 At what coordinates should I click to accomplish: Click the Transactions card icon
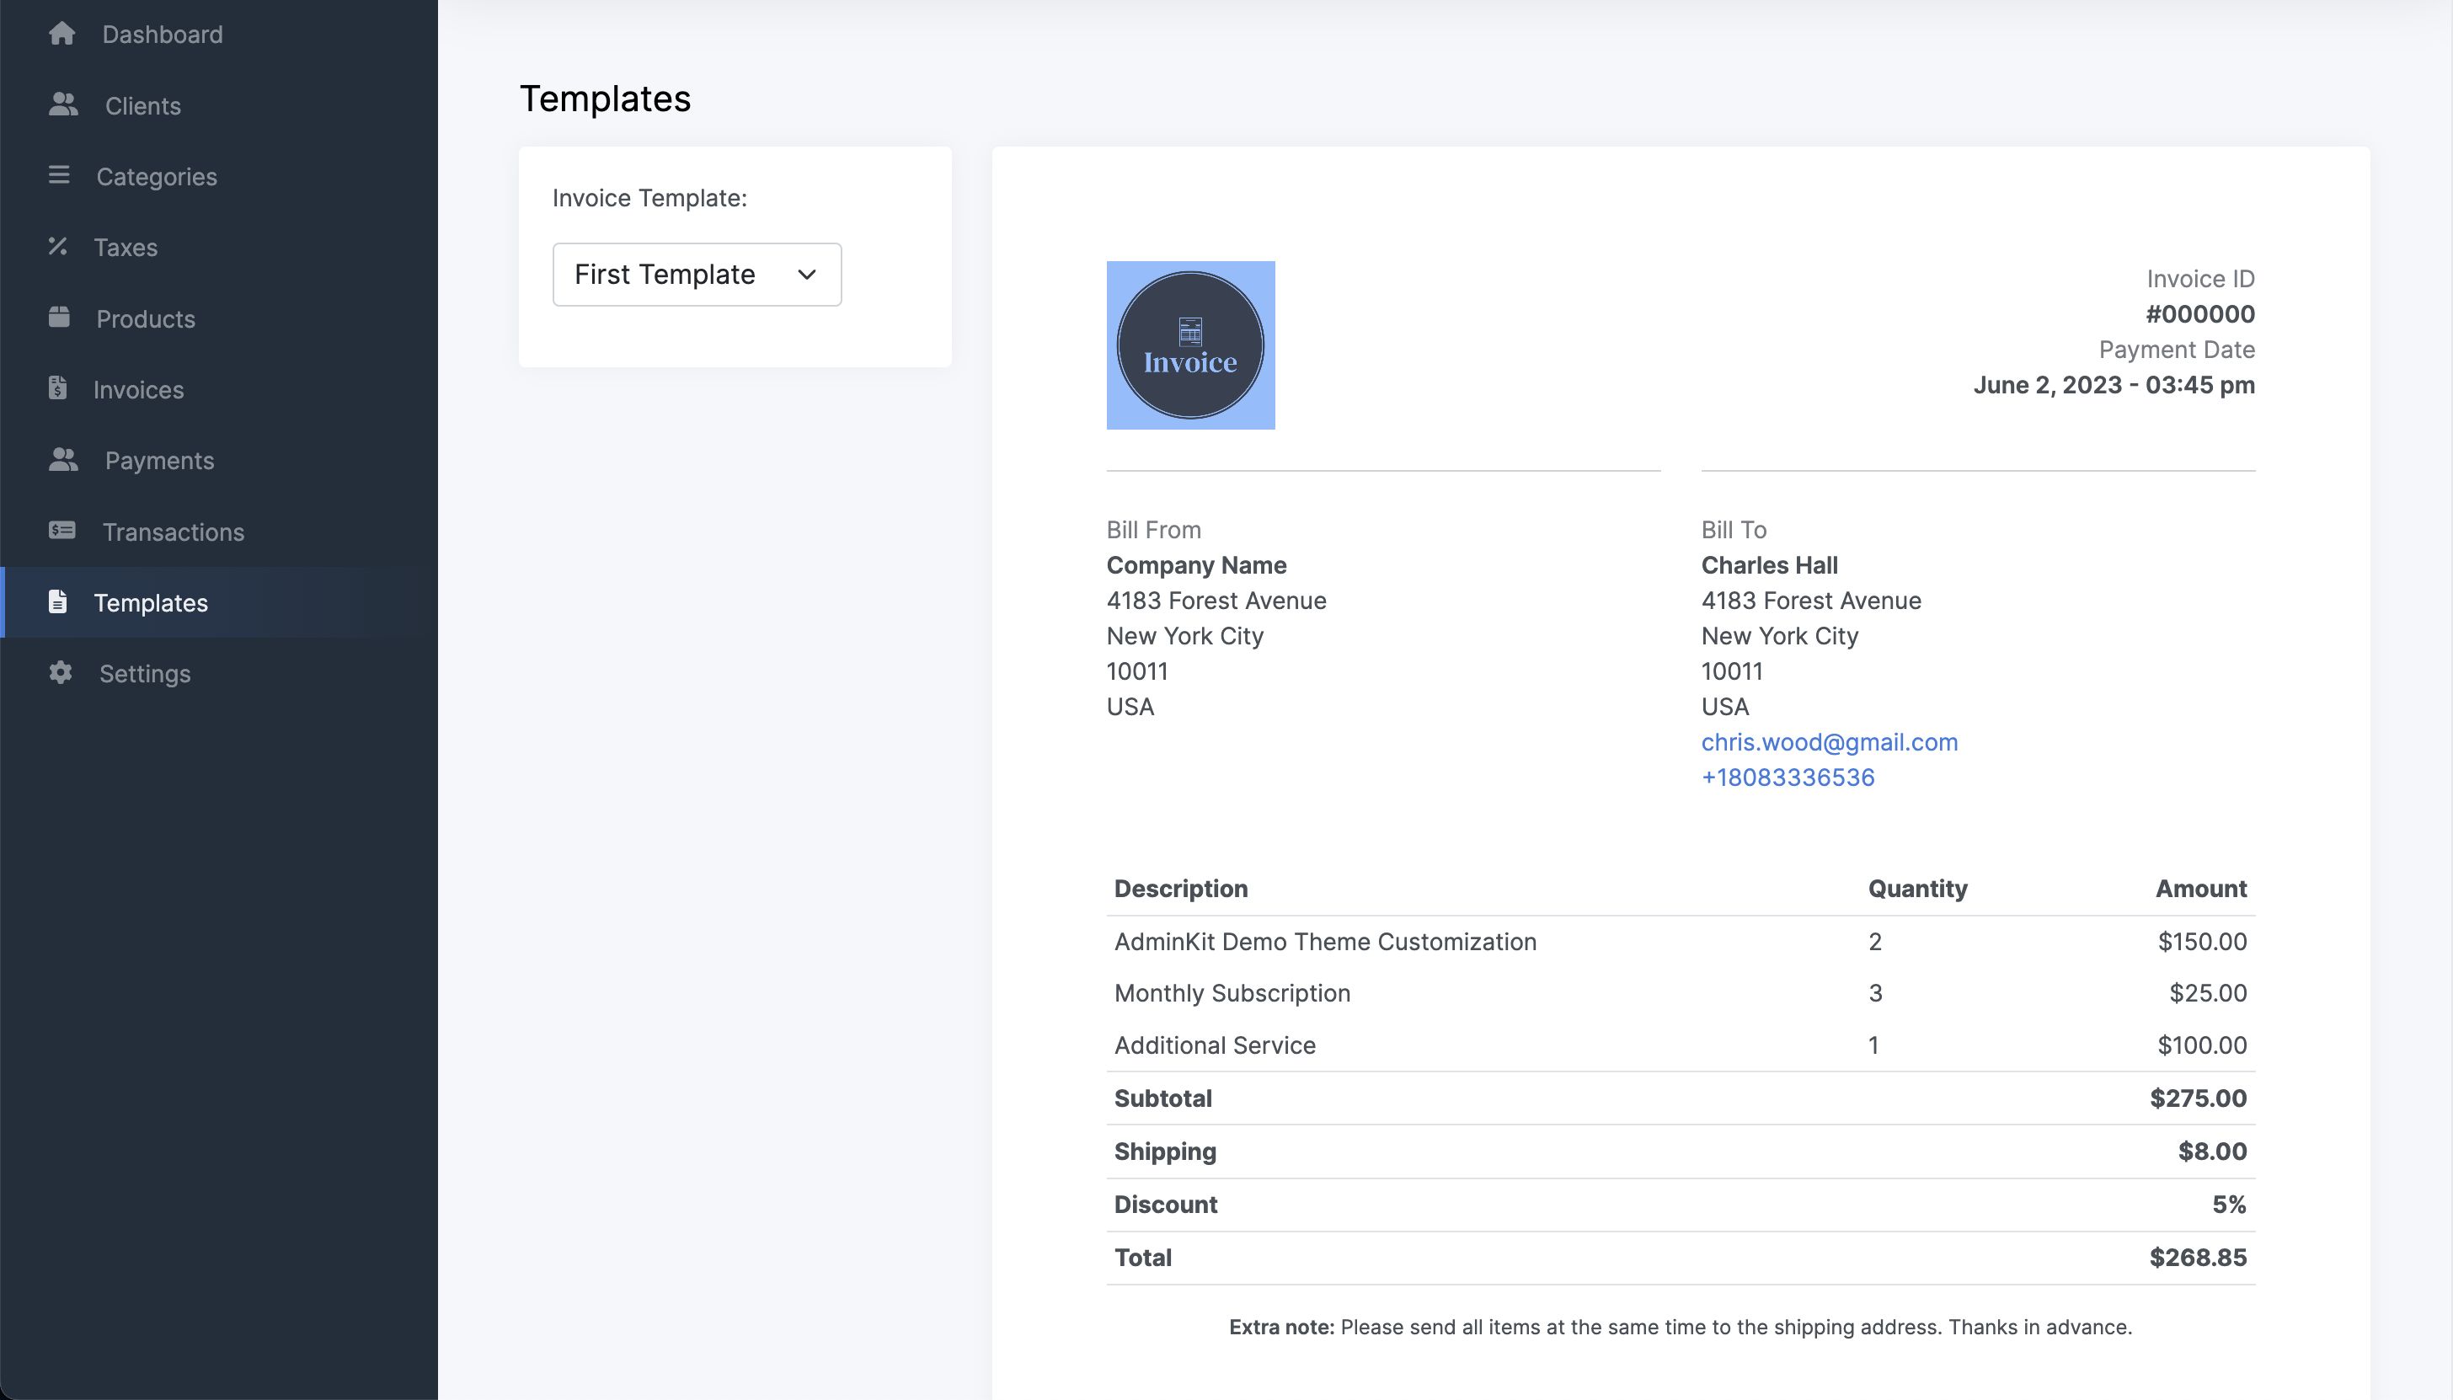coord(61,531)
